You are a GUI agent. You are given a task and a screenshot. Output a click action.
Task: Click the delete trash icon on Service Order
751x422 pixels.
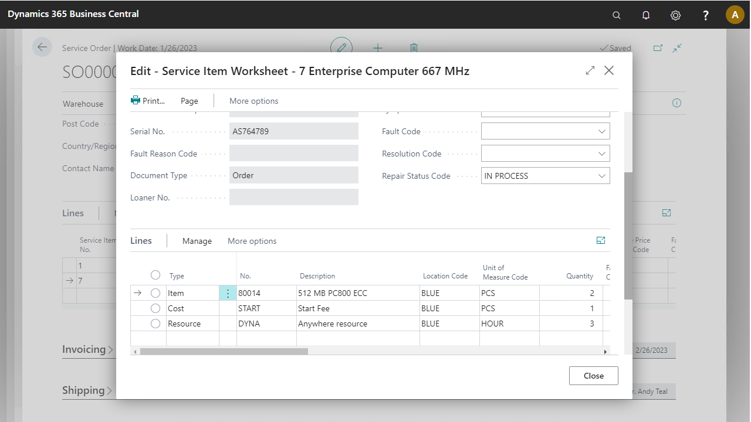[x=414, y=47]
